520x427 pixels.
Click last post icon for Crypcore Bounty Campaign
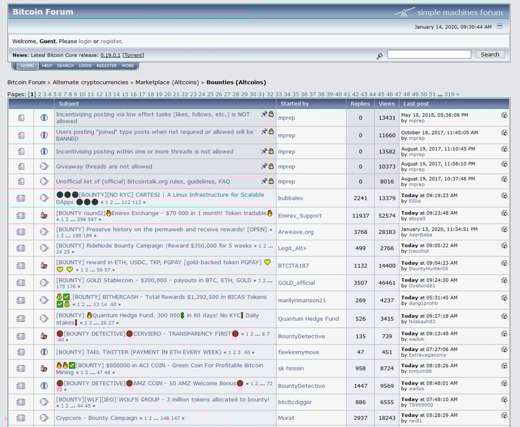point(505,418)
